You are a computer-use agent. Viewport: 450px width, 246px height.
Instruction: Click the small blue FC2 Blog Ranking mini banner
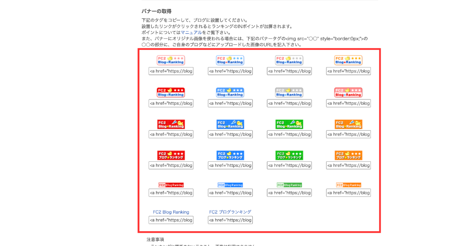(230, 185)
